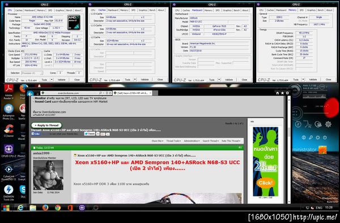Click Facebook Like button on thread
Screen dimensions: 340x223
[36, 134]
